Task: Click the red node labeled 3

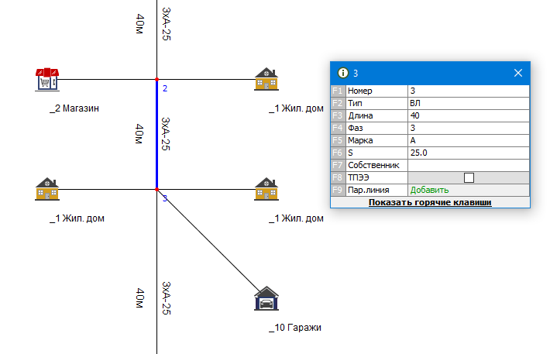Action: tap(156, 190)
